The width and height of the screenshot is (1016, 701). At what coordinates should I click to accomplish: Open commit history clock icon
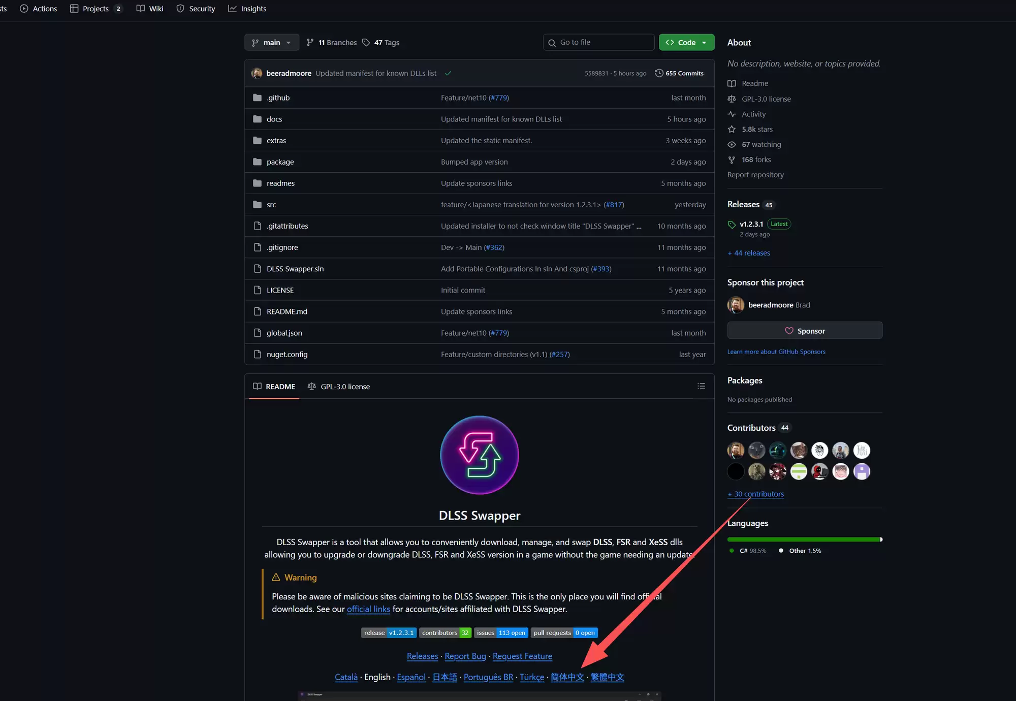pos(659,73)
